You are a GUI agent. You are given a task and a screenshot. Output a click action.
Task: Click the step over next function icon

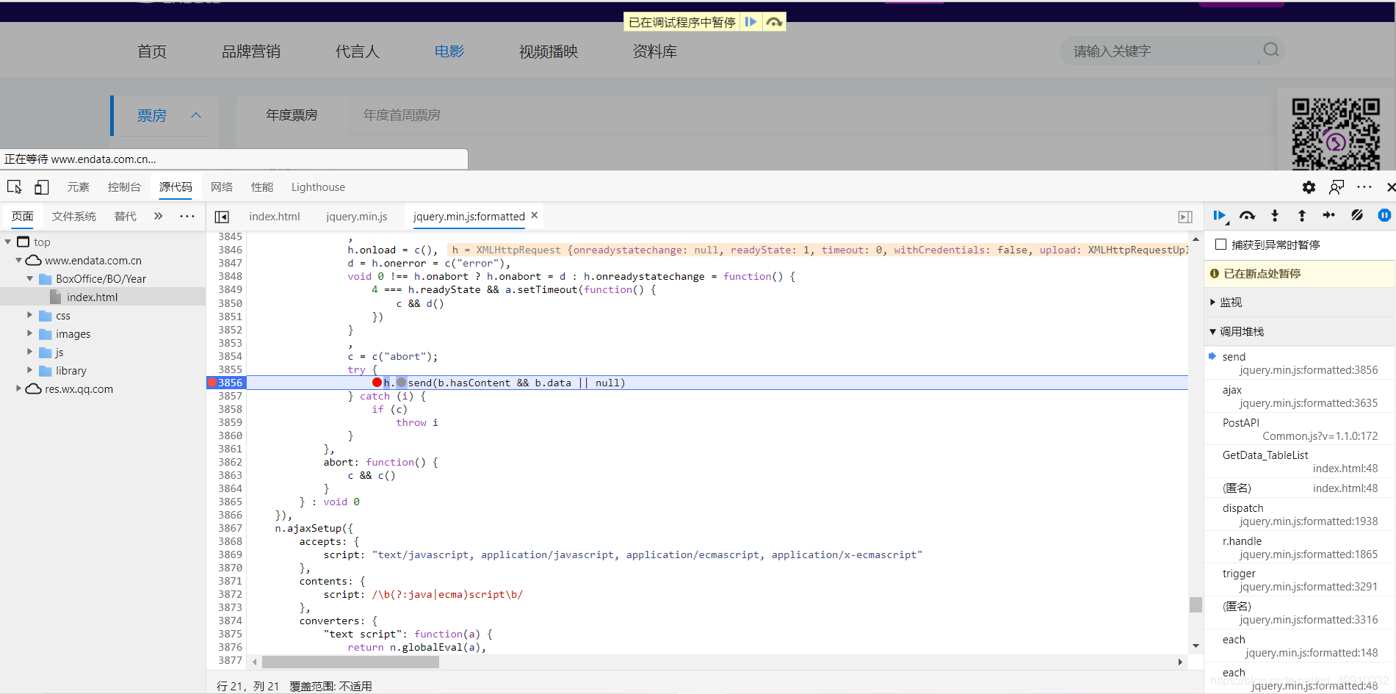(x=1247, y=216)
